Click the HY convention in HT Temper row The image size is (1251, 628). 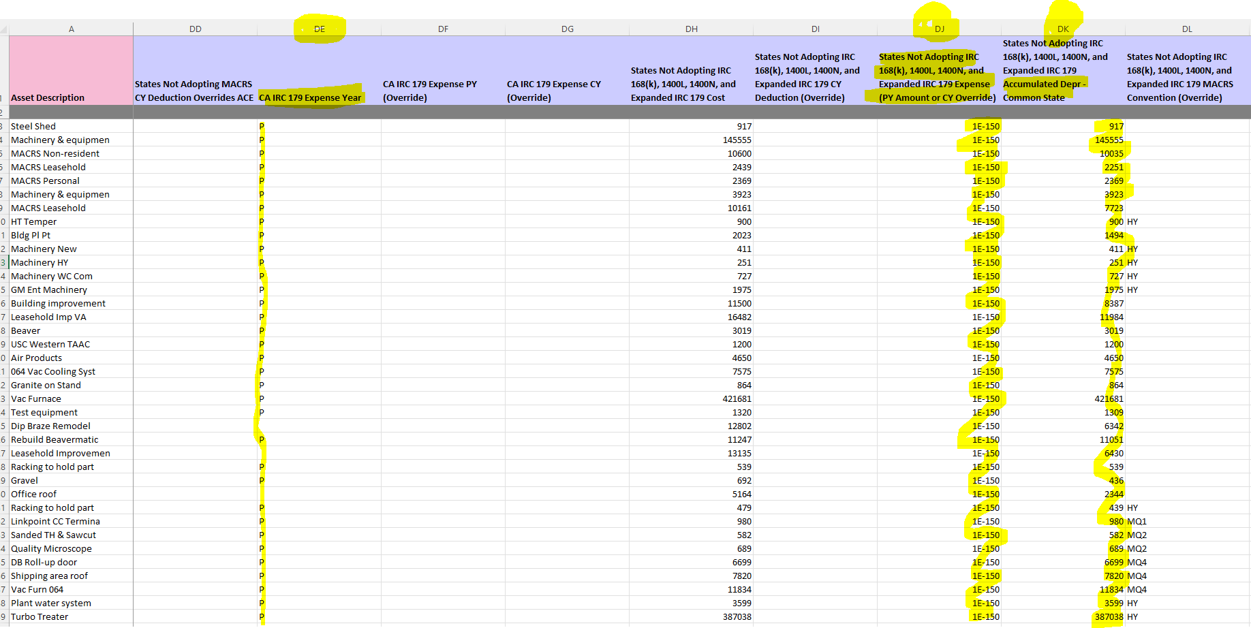click(1187, 221)
